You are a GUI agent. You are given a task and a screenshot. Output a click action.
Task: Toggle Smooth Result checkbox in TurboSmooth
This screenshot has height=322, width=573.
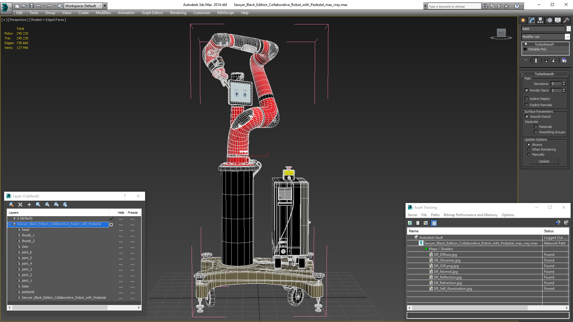click(x=527, y=116)
